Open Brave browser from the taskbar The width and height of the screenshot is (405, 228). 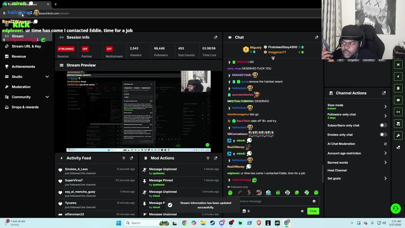[259, 223]
